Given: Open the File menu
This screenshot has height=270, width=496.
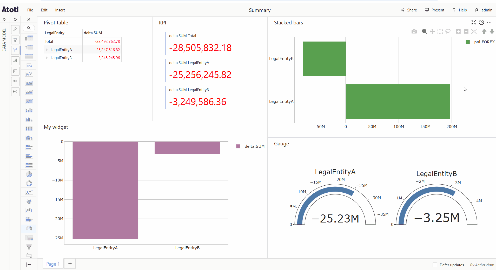Looking at the screenshot, I should (30, 10).
